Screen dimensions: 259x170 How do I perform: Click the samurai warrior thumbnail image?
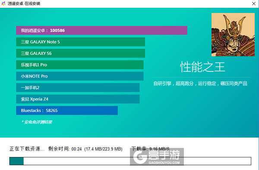(x=233, y=35)
